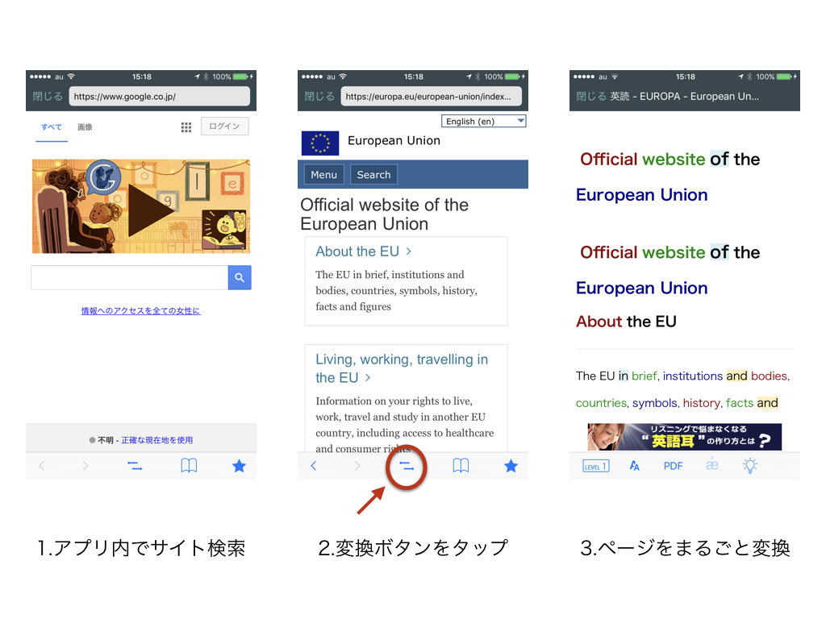Tap forward arrow on the EU screen toolbar

click(357, 466)
